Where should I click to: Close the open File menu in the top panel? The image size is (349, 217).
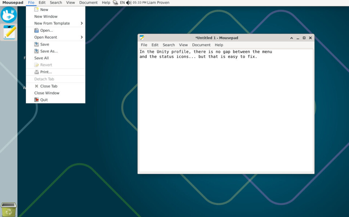pos(31,3)
